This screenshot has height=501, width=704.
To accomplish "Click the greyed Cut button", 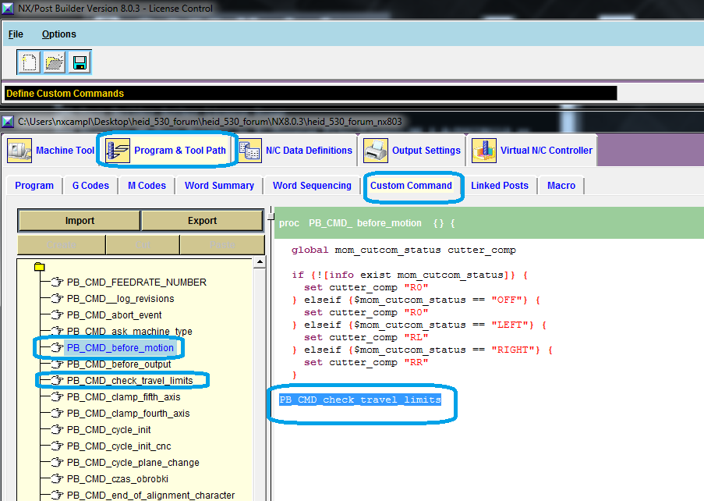I will 143,245.
